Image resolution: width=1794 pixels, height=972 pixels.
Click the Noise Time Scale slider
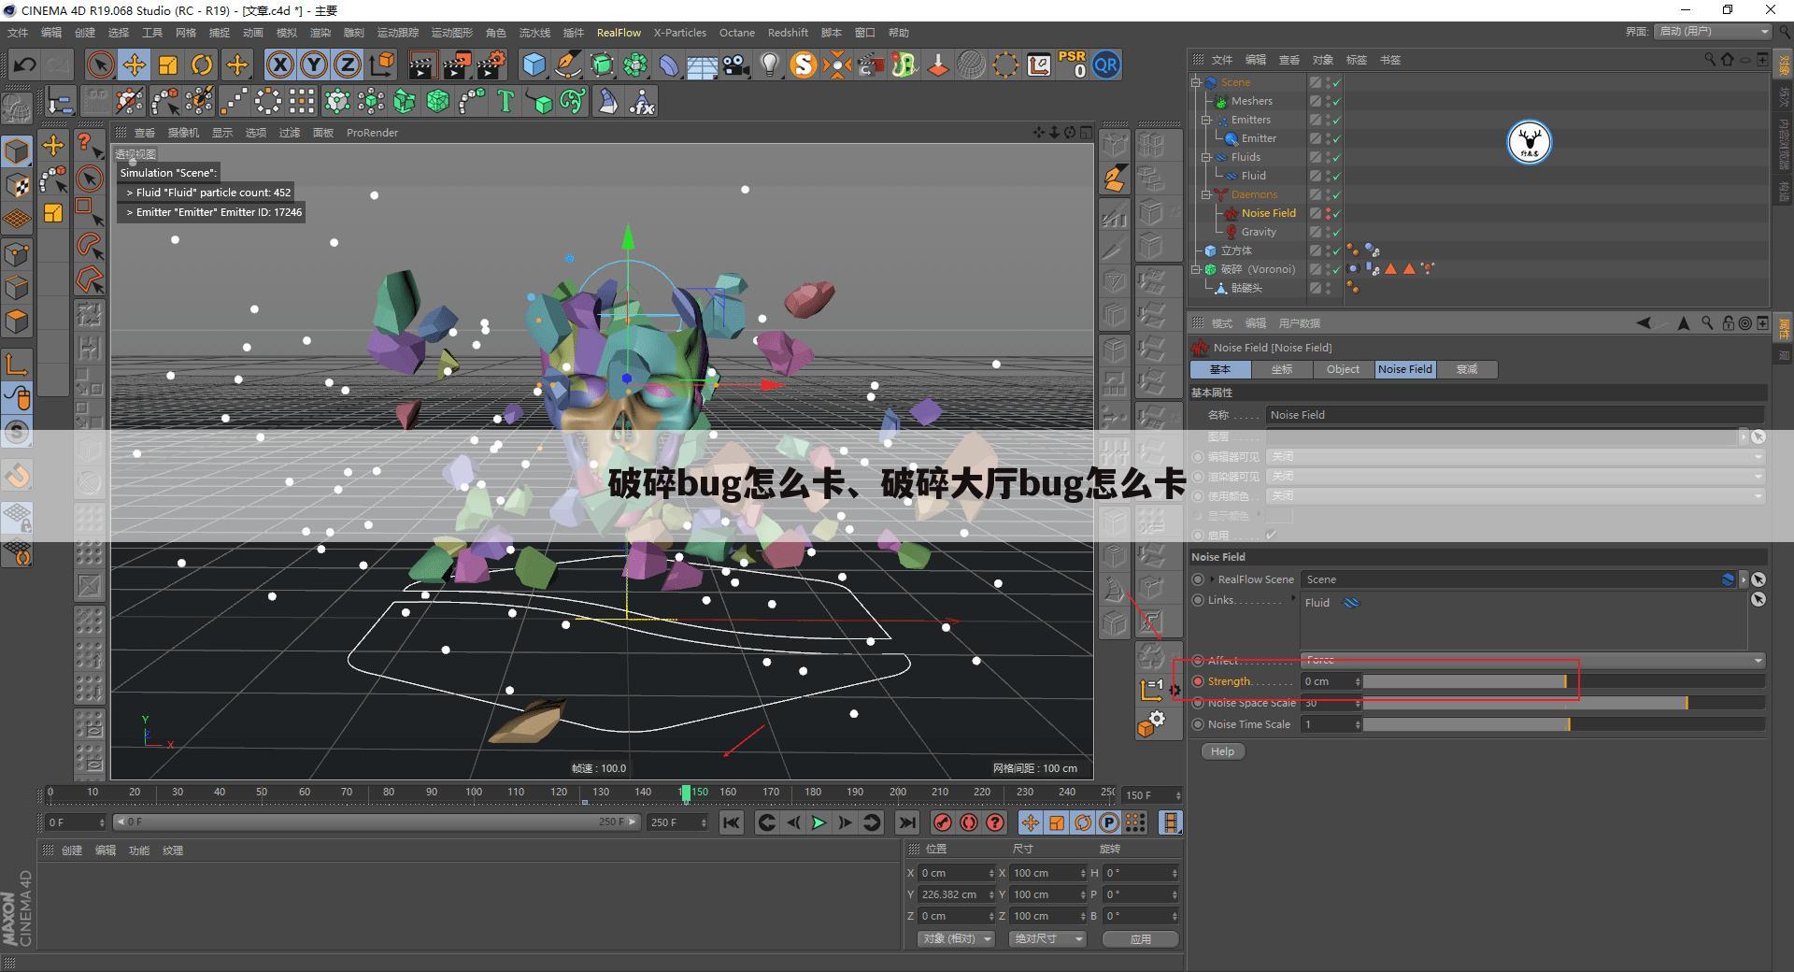point(1563,724)
